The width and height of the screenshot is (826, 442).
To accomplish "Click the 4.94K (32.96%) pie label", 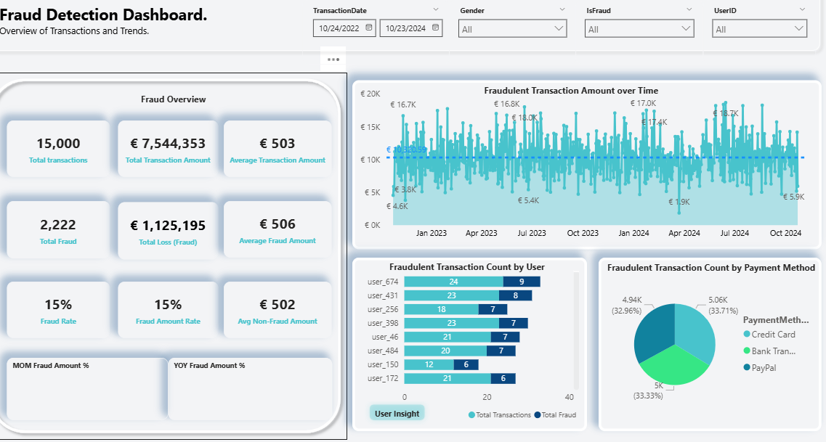I will click(x=626, y=305).
